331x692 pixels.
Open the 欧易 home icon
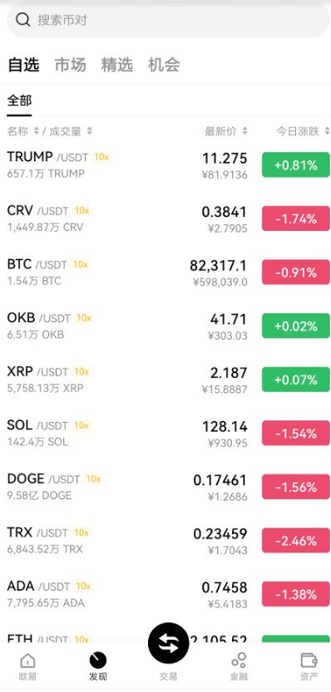click(x=27, y=660)
